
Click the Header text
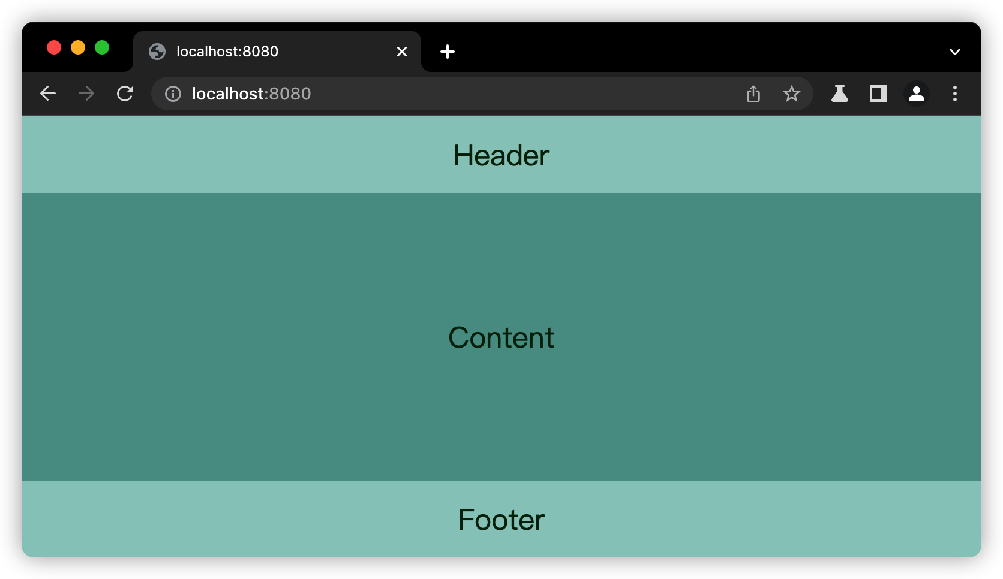tap(501, 156)
